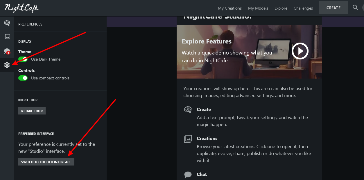This screenshot has width=364, height=180.
Task: Click the INTRO TOUR section label
Action: tap(28, 100)
